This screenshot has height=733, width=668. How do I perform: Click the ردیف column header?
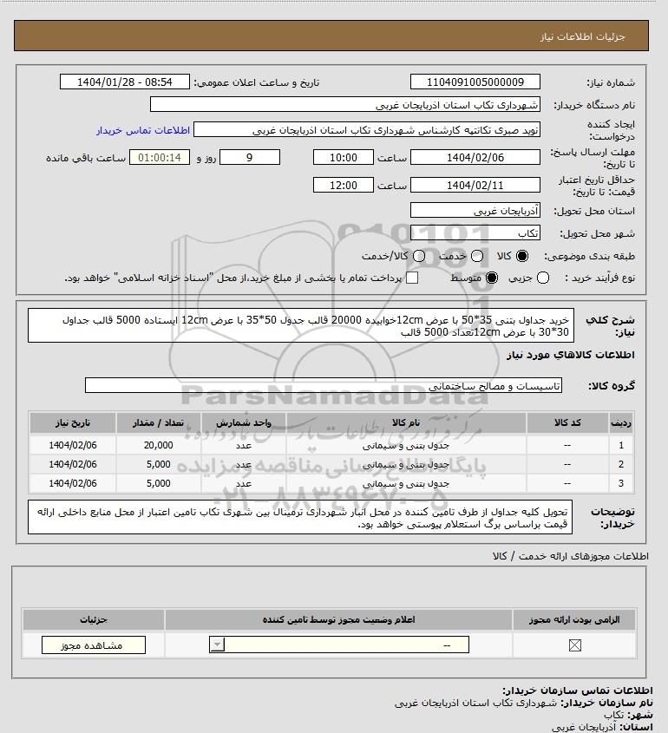621,422
